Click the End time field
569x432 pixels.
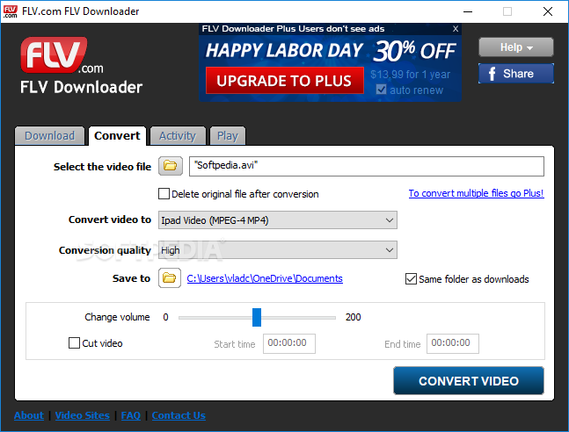click(x=453, y=343)
